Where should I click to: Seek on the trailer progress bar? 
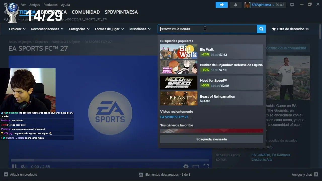tap(110, 160)
